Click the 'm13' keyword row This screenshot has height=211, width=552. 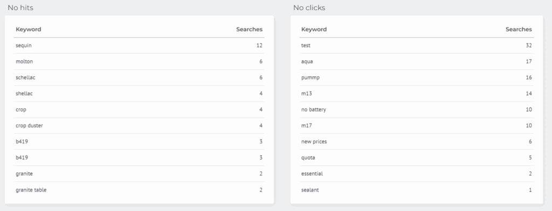[x=417, y=93]
